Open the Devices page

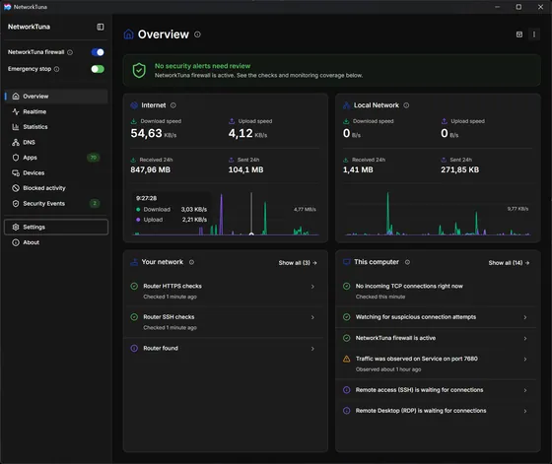pos(56,173)
